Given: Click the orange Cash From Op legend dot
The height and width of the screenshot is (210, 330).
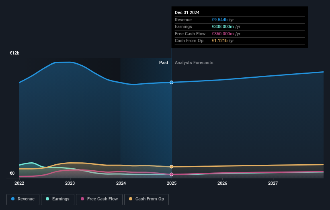Looking at the screenshot, I should [131, 199].
